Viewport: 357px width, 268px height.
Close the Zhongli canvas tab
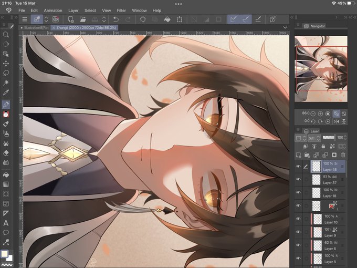click(x=54, y=27)
